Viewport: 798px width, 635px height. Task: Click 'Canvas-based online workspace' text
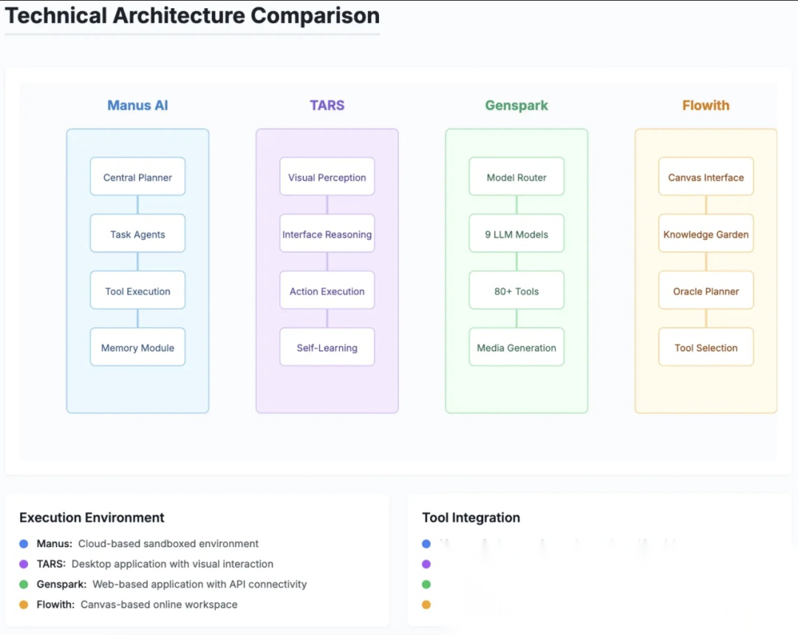pos(159,605)
